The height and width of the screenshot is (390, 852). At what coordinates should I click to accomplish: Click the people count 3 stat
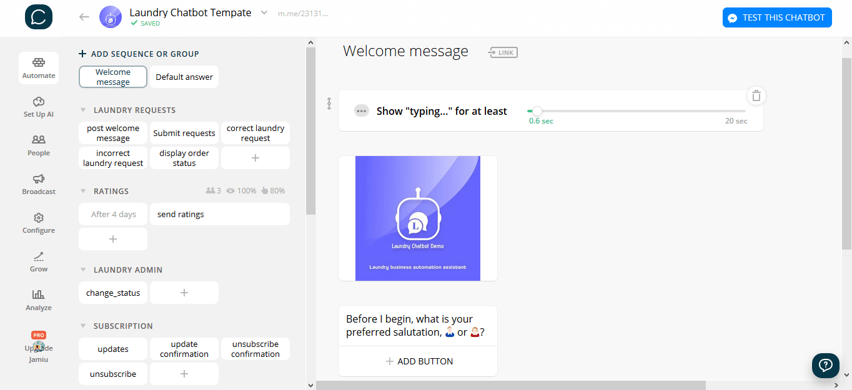click(x=214, y=191)
